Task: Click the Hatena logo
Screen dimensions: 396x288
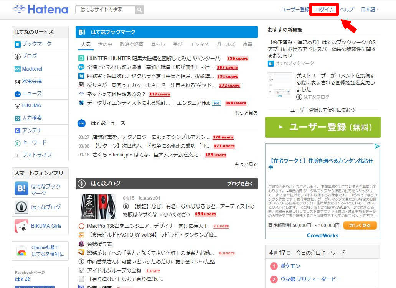Action: (x=41, y=10)
